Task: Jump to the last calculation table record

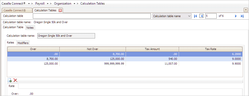Action: [242, 16]
